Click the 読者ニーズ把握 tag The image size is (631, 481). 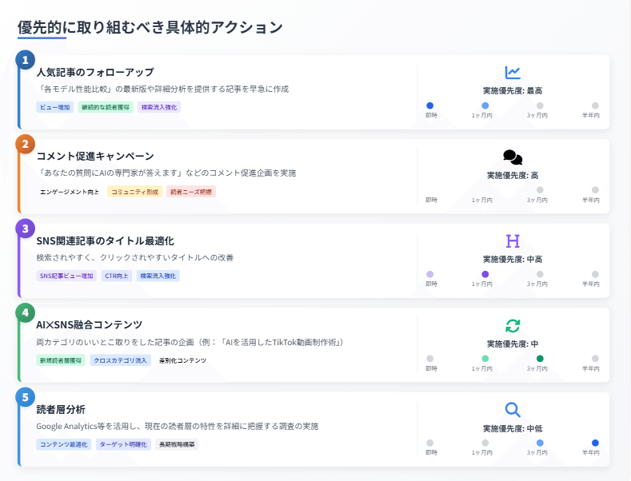pos(191,192)
